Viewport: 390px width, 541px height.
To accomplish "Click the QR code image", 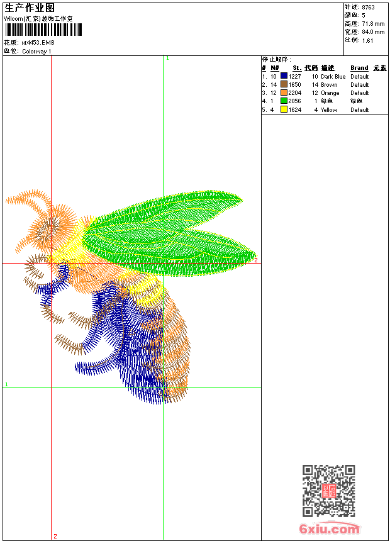I will 328,490.
